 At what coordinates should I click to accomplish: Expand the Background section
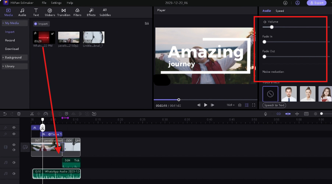point(15,57)
